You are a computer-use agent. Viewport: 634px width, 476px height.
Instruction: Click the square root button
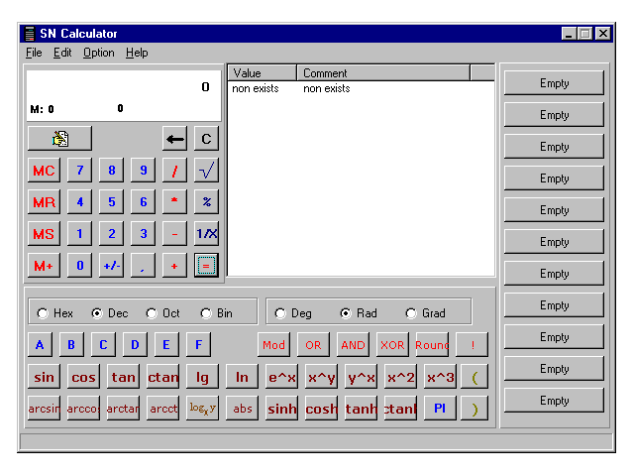click(x=206, y=171)
